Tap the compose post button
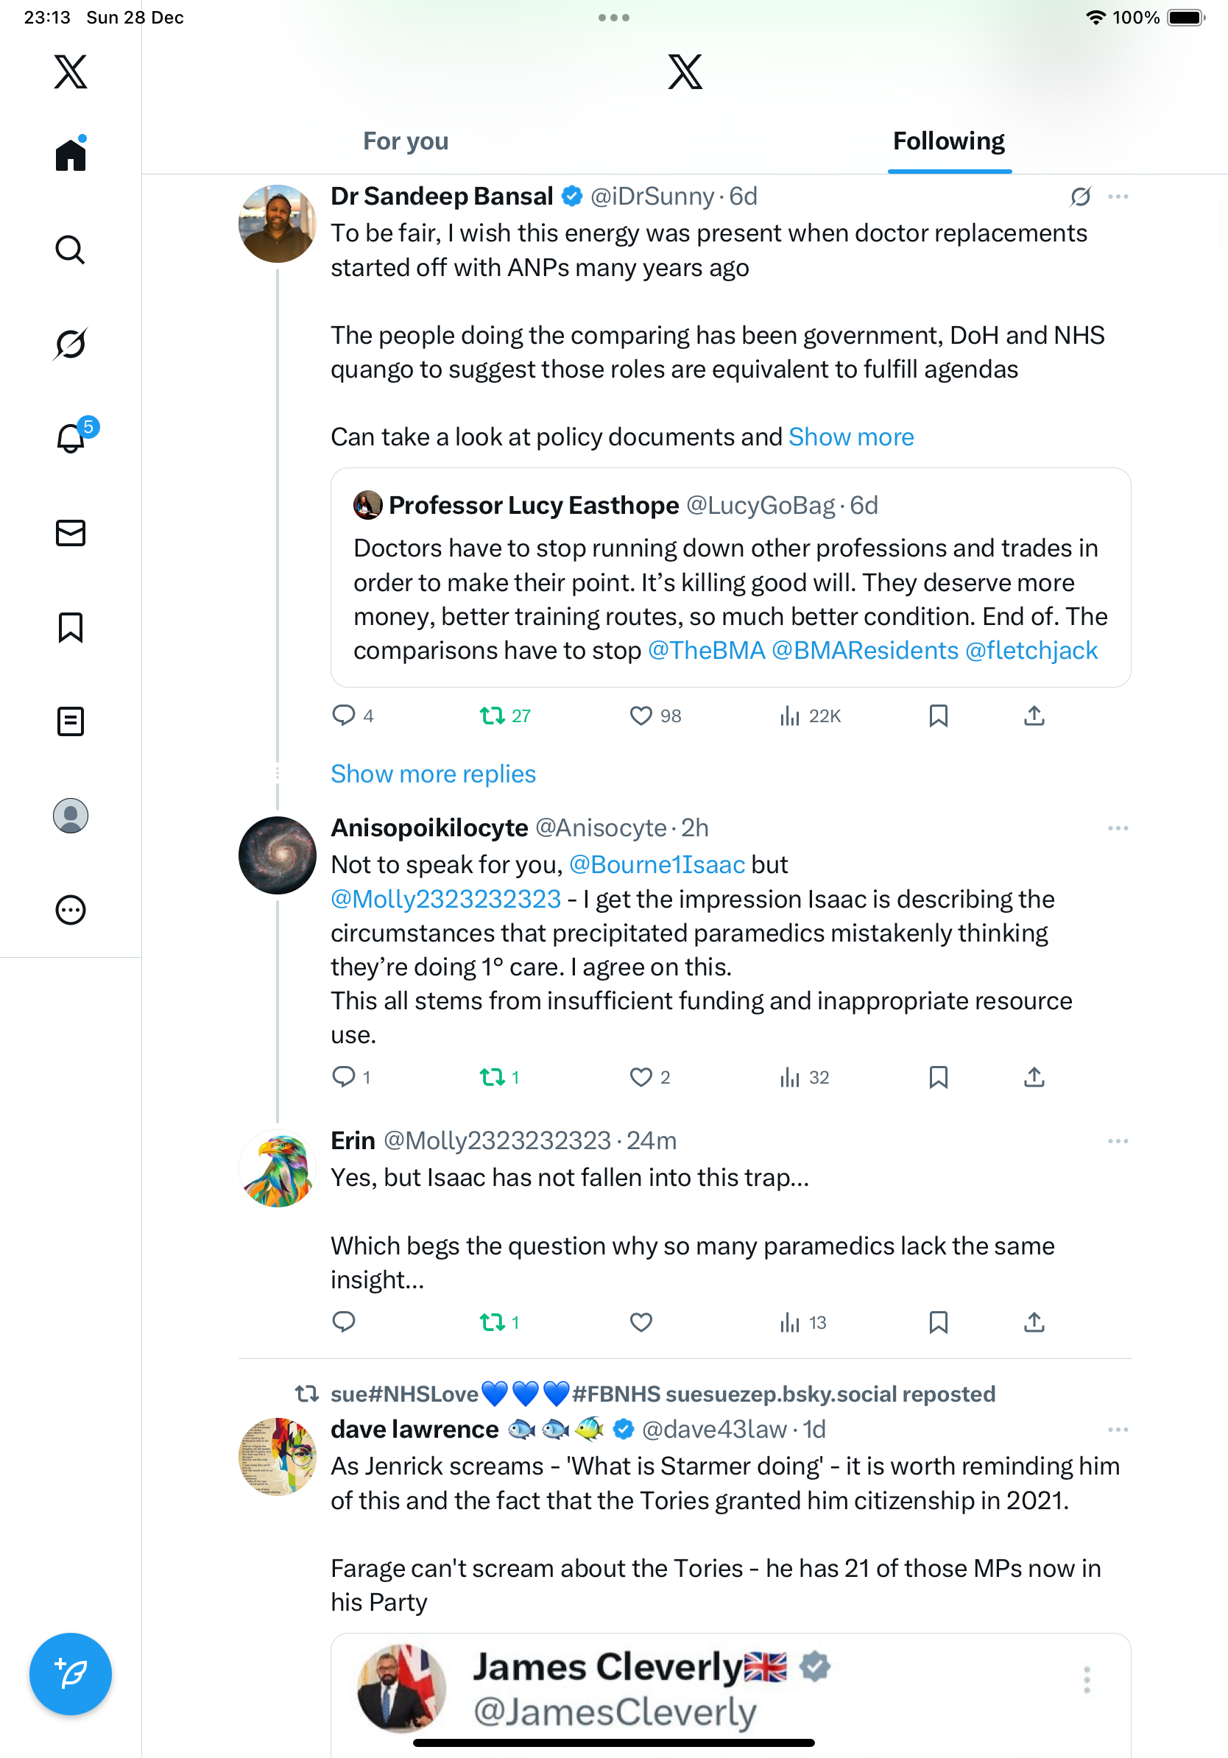The height and width of the screenshot is (1758, 1228). click(71, 1674)
